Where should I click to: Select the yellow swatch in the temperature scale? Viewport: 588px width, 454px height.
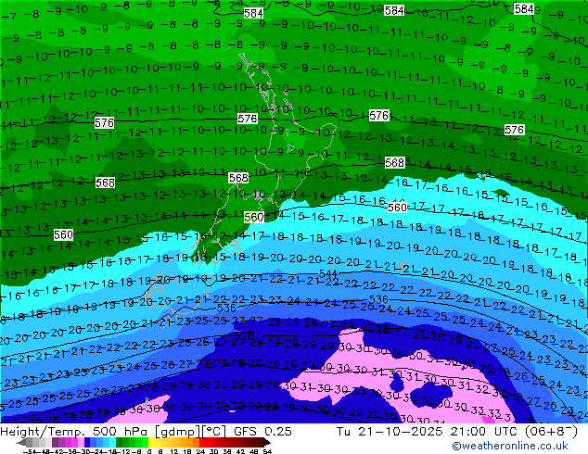point(151,443)
